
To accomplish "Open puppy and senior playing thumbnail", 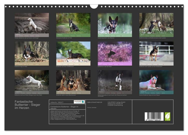I will pyautogui.click(x=156, y=25).
